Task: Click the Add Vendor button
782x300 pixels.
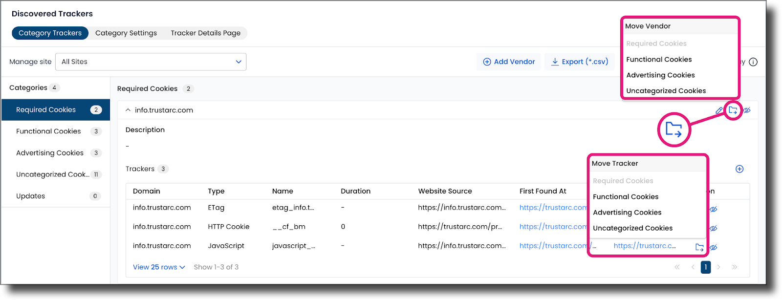Action: [509, 62]
